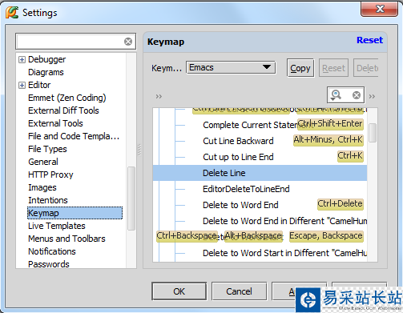This screenshot has height=313, width=403.
Task: Select File and Code Templates entry
Action: (74, 136)
